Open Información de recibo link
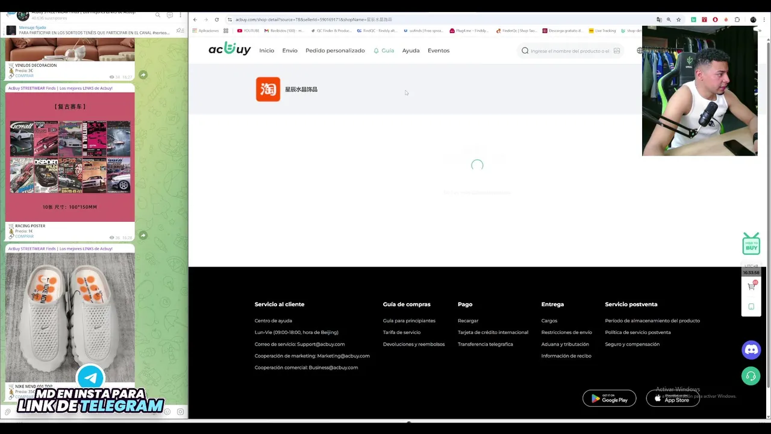The width and height of the screenshot is (771, 434). 566,356
